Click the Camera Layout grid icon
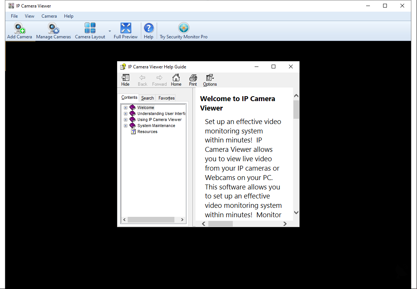 click(90, 28)
